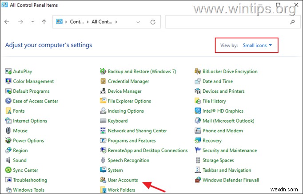This screenshot has height=194, width=303.
Task: Click the Storage Spaces drives icon
Action: coord(198,160)
